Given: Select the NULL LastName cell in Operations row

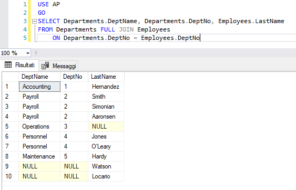Looking at the screenshot, I should pyautogui.click(x=106, y=126).
